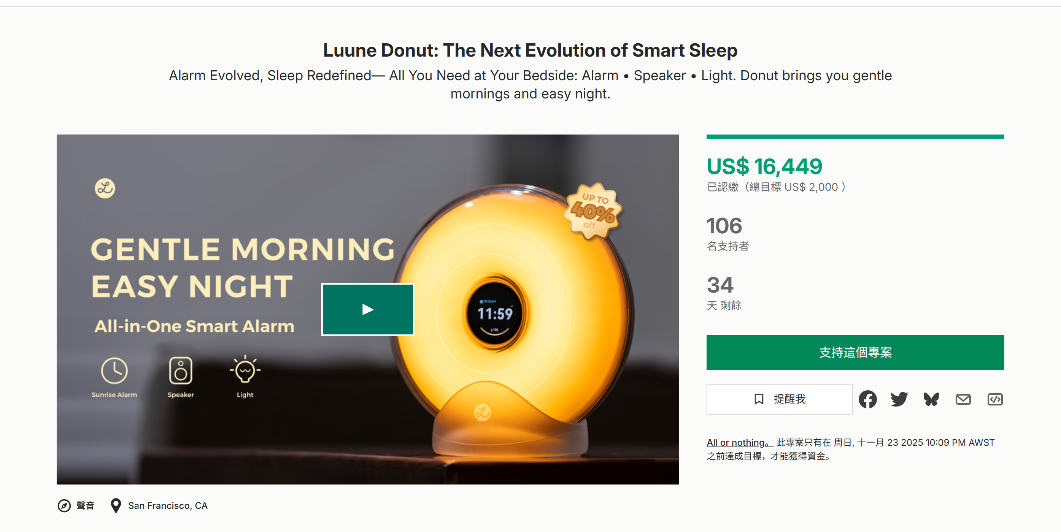Image resolution: width=1061 pixels, height=532 pixels.
Task: Share the campaign on Bluesky
Action: tap(931, 399)
